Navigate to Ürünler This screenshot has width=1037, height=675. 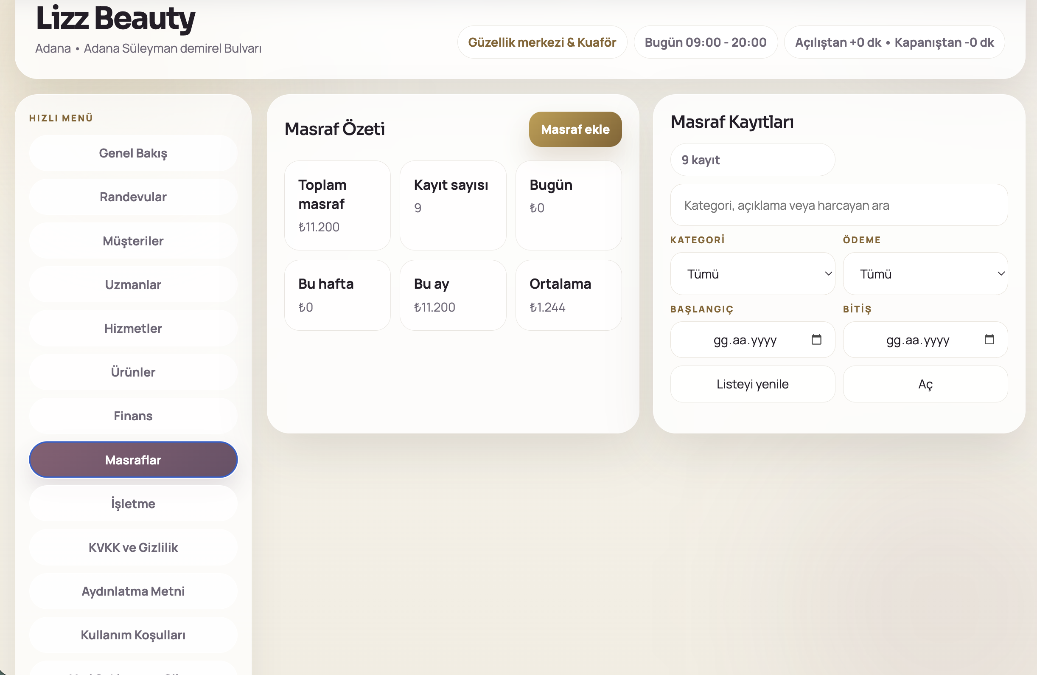point(133,372)
